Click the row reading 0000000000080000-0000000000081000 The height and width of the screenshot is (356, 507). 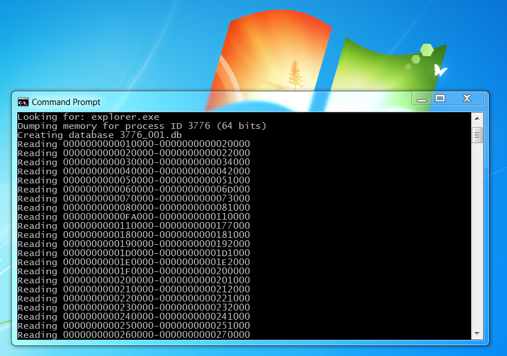[133, 207]
